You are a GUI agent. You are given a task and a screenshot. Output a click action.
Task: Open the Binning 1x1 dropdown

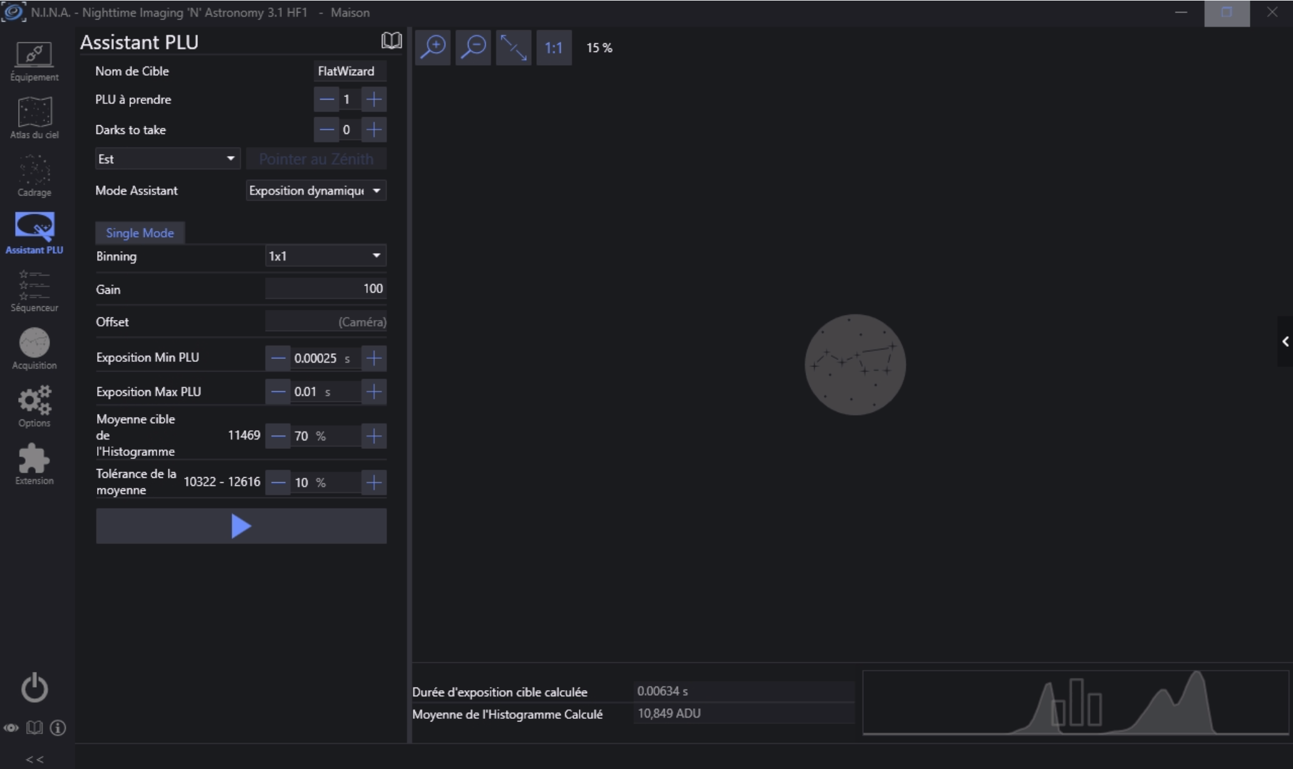click(x=325, y=256)
